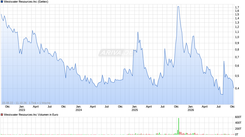This screenshot has height=137, width=245.
Task: Click the 'Westwater Resources Inc Volumen in Euro' label
Action: click(31, 115)
